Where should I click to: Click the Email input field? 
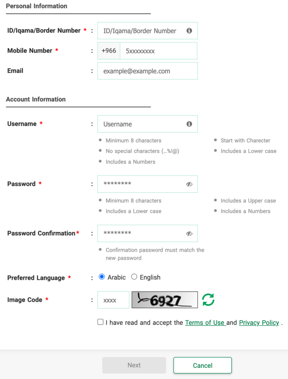[x=148, y=71]
